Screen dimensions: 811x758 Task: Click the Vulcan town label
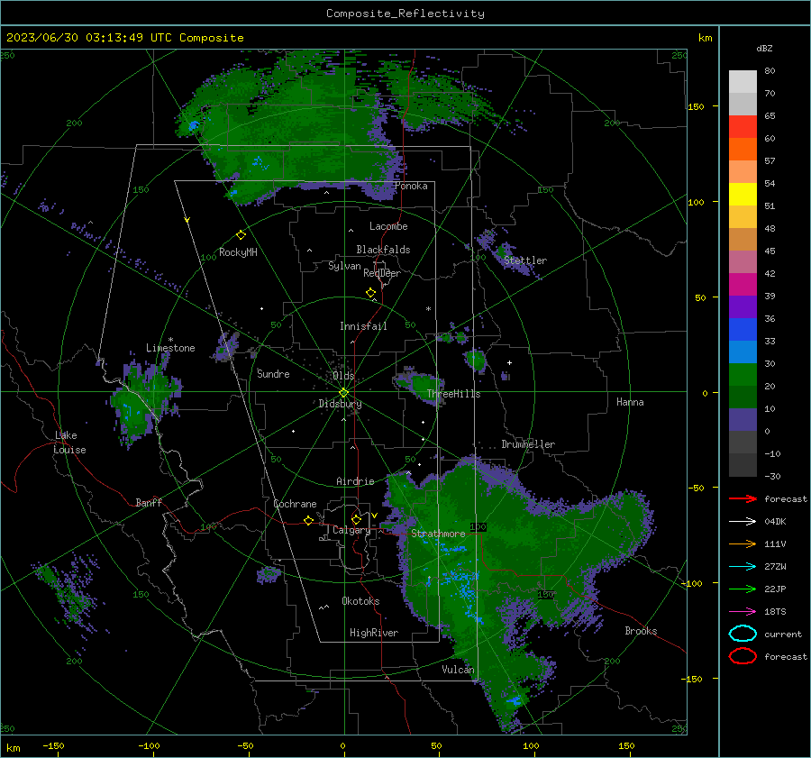coord(458,670)
